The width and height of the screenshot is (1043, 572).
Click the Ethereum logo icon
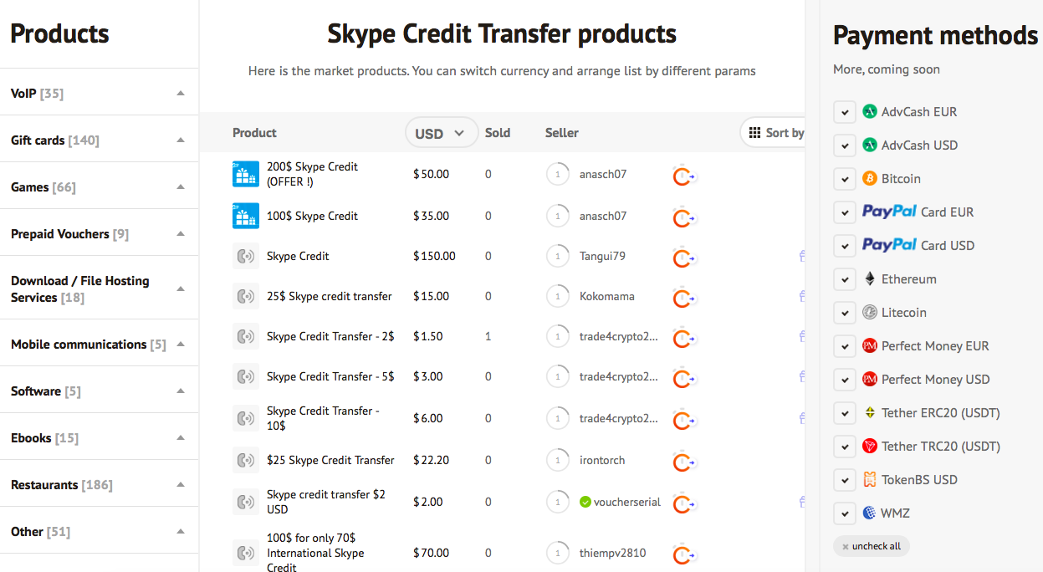870,279
